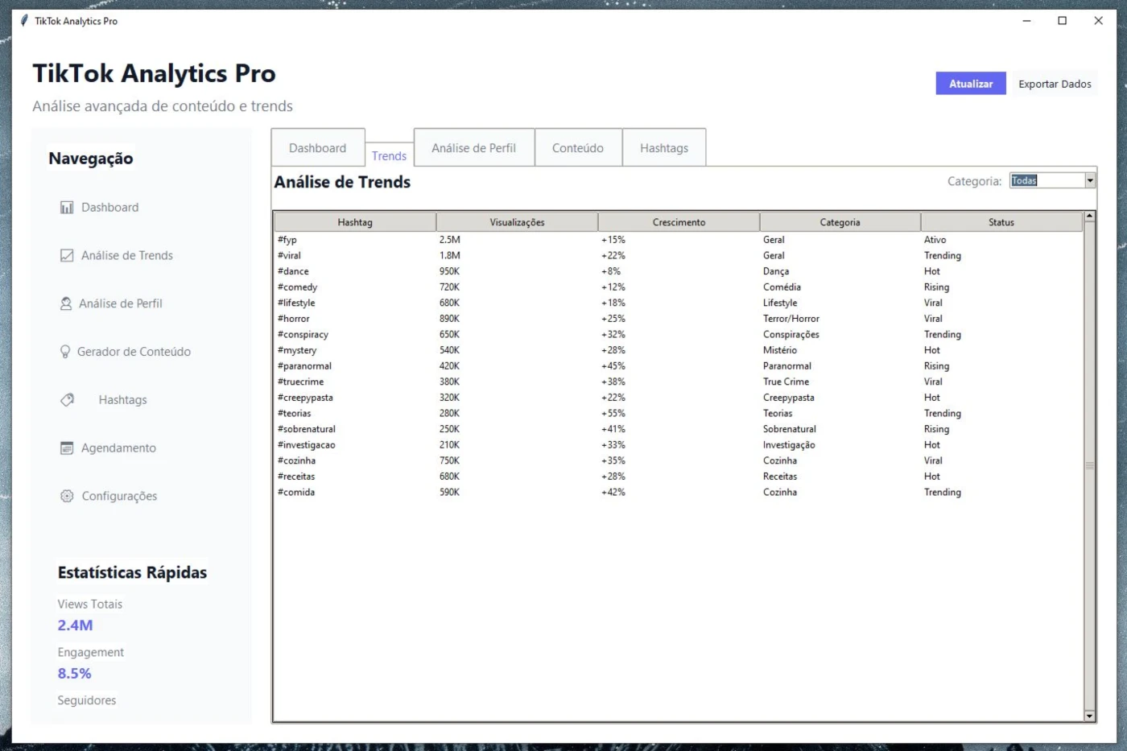
Task: Click the True Crime category cell
Action: (786, 382)
